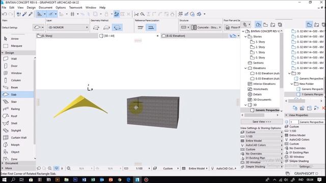Open Chrome from the taskbar

click(x=119, y=179)
